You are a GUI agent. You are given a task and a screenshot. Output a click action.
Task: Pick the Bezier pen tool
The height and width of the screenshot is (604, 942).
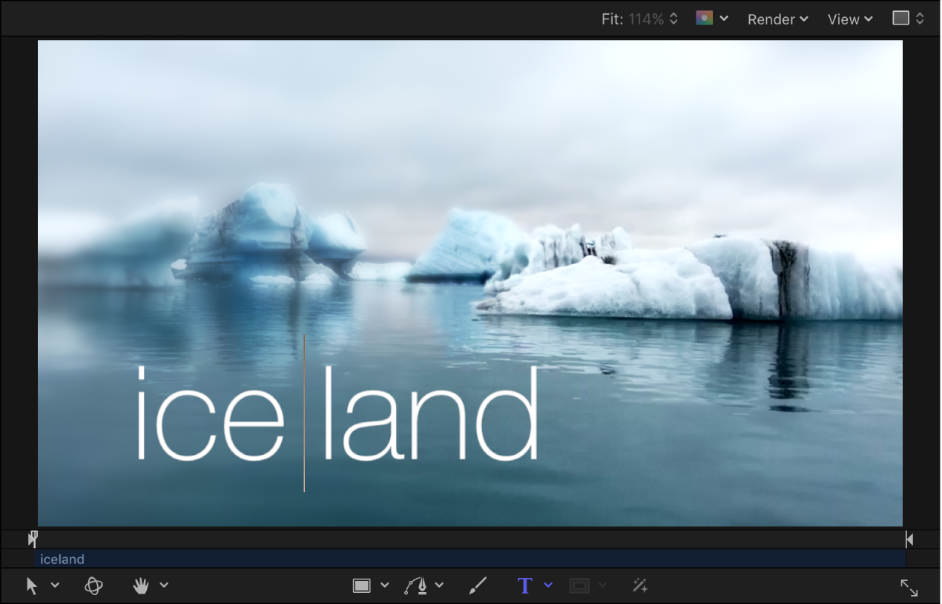(x=417, y=585)
